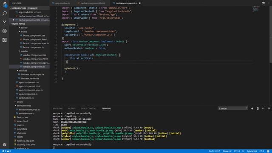
Task: Open the editor More Actions menu
Action: (269, 3)
